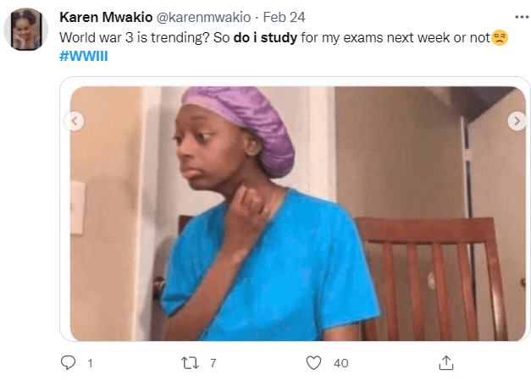
Task: Open the attached GIF of the woman in blue
Action: coord(297,213)
